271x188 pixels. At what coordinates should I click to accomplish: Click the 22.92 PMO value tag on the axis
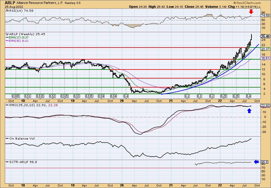click(265, 106)
